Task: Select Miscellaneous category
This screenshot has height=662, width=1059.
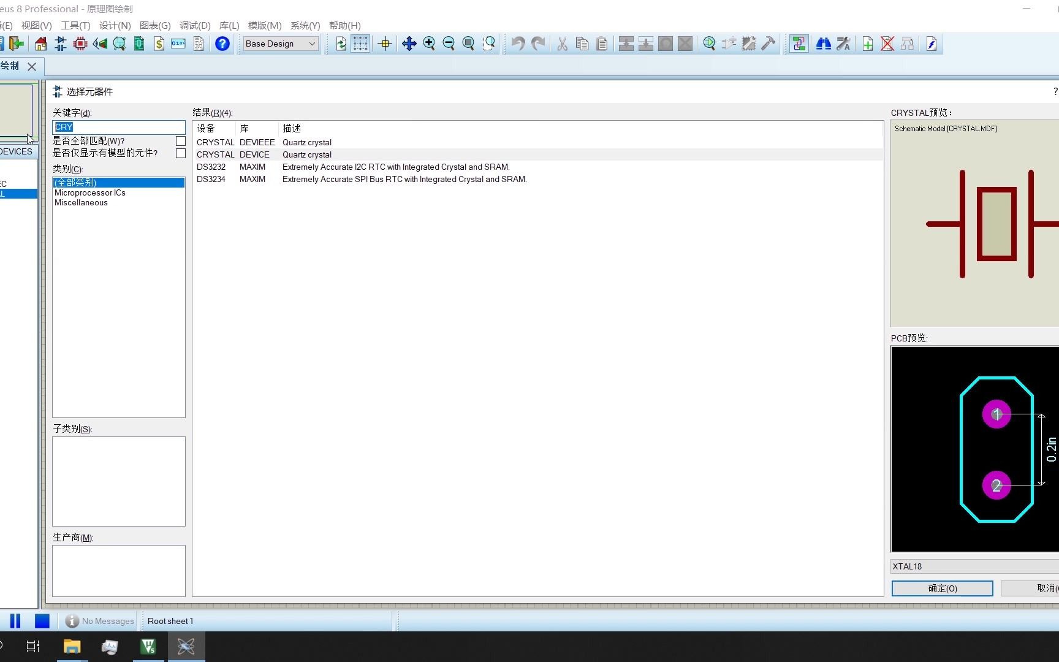Action: pyautogui.click(x=119, y=202)
